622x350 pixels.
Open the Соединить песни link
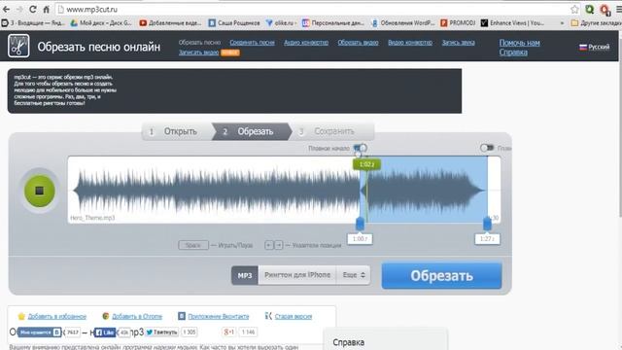(x=252, y=43)
